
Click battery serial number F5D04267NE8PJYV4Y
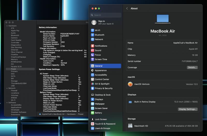[x=70, y=34]
